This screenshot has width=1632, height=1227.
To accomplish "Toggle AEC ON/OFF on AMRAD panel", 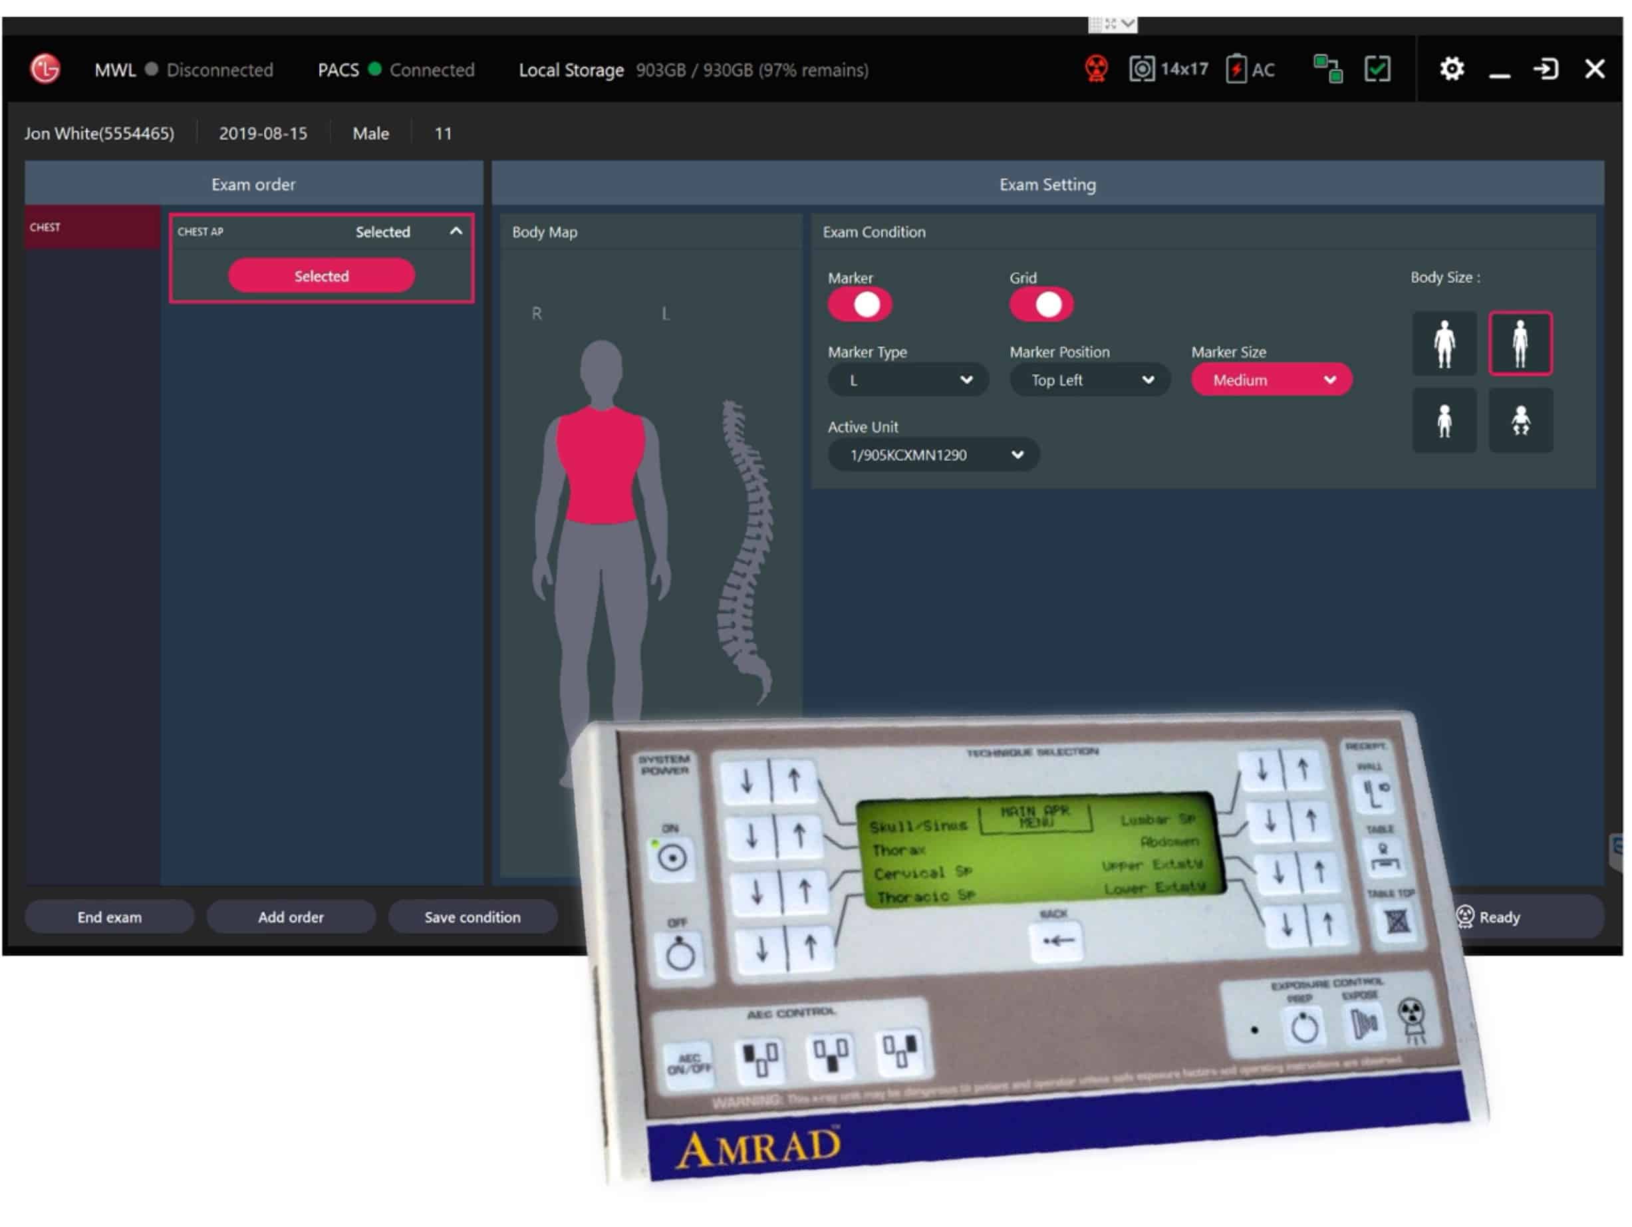I will pyautogui.click(x=689, y=1065).
